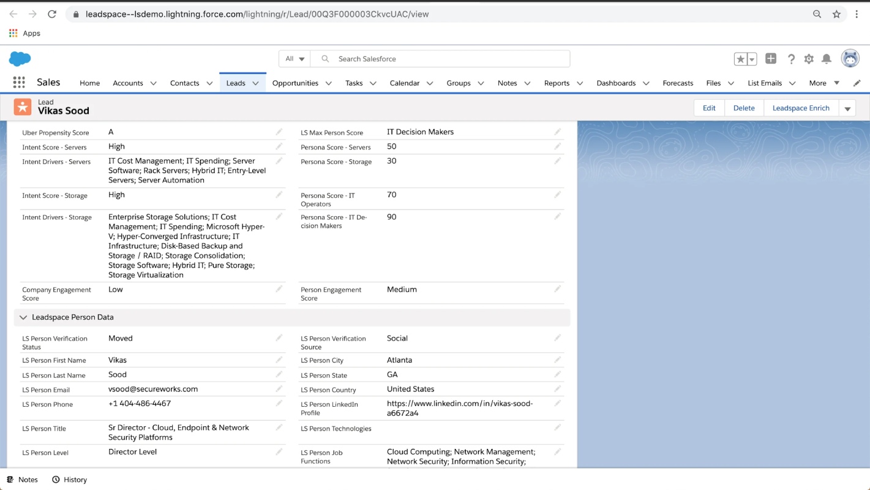Click the Leadspace Enrich button
This screenshot has height=490, width=870.
(801, 108)
